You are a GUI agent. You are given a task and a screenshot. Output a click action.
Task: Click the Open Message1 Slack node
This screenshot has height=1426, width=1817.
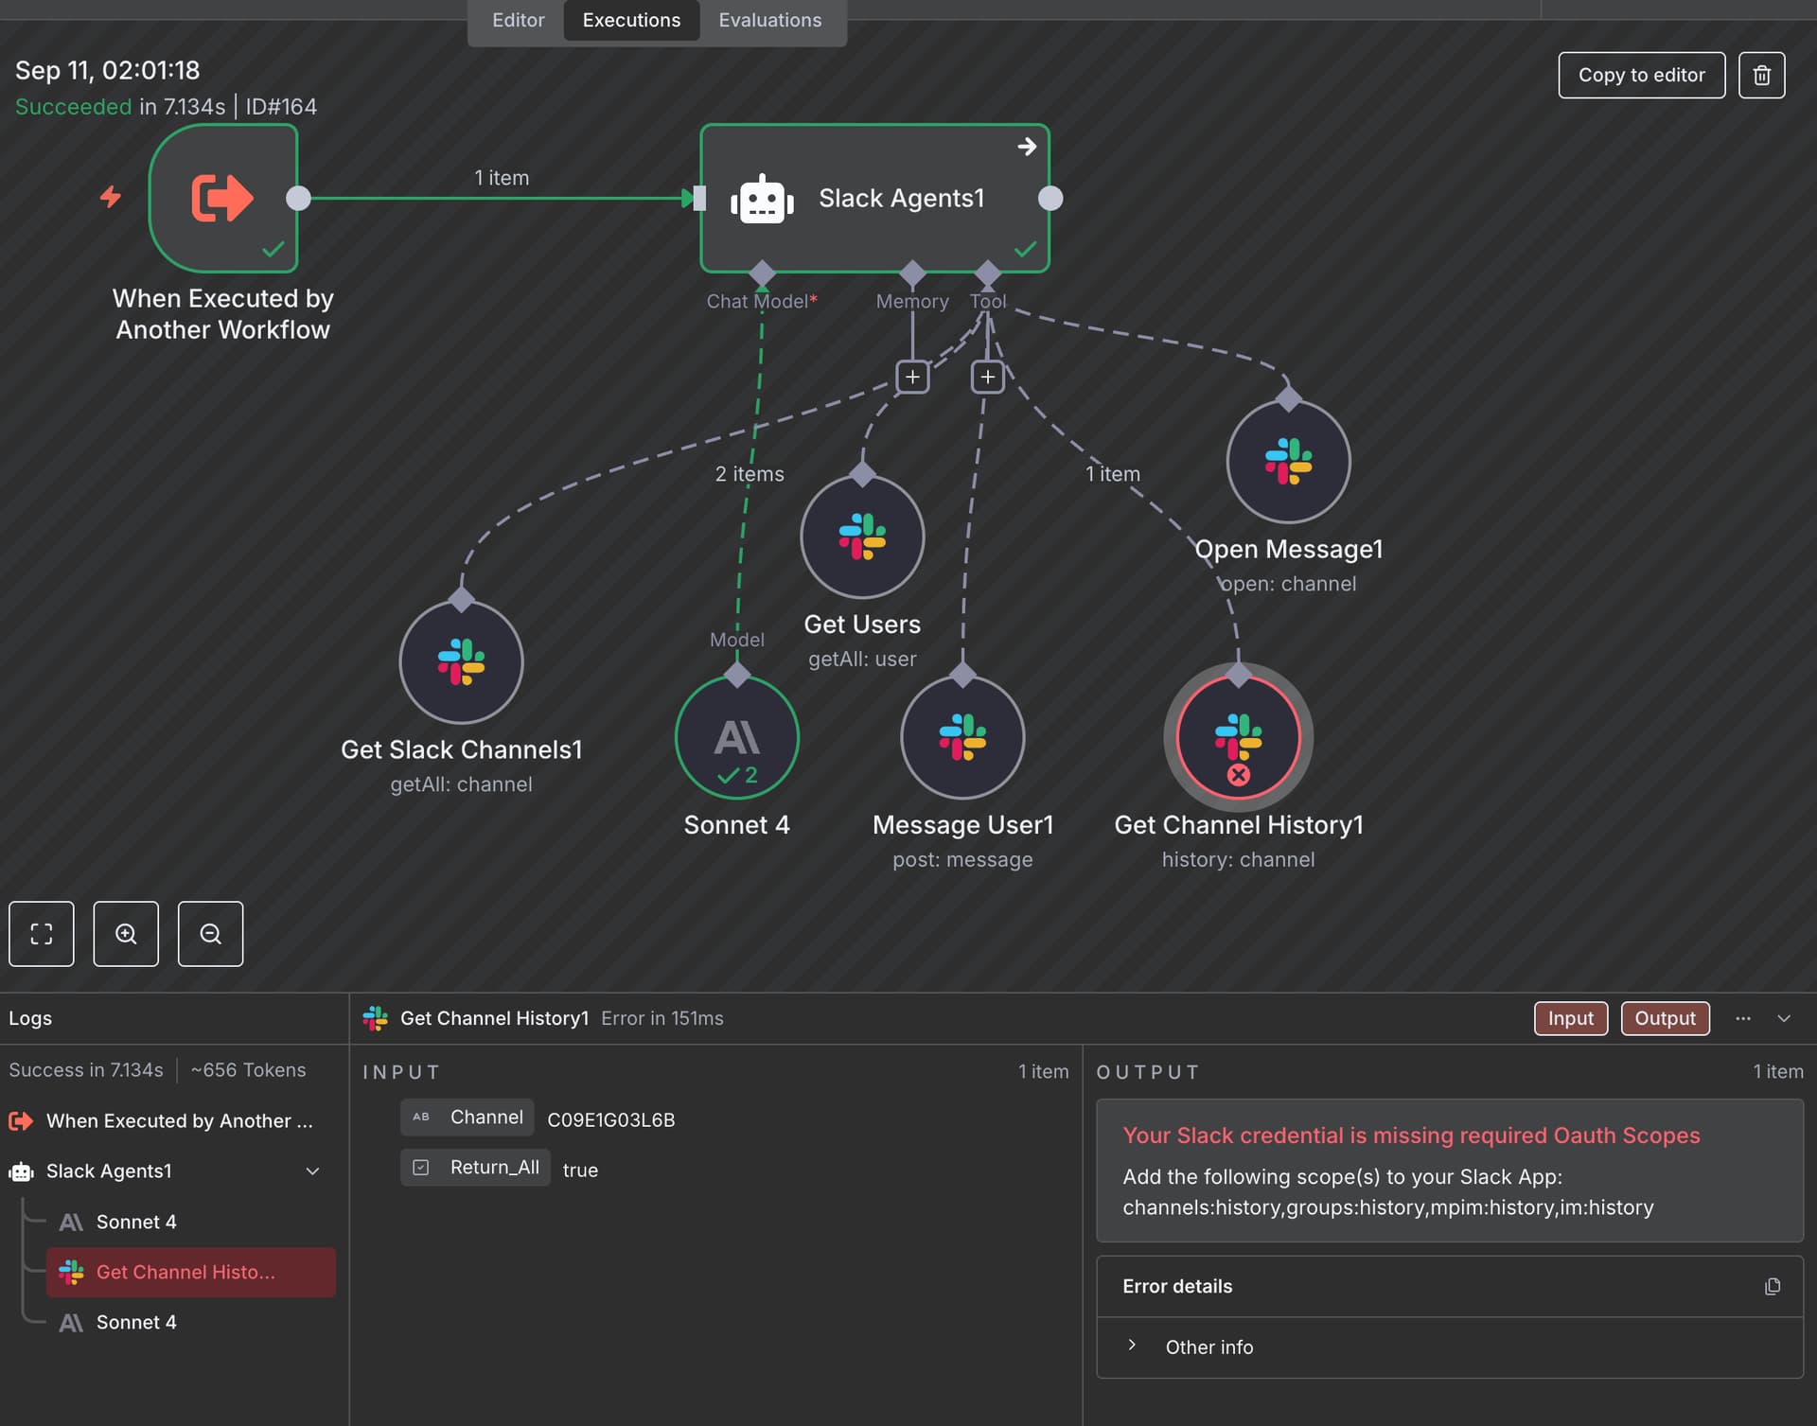pyautogui.click(x=1288, y=462)
